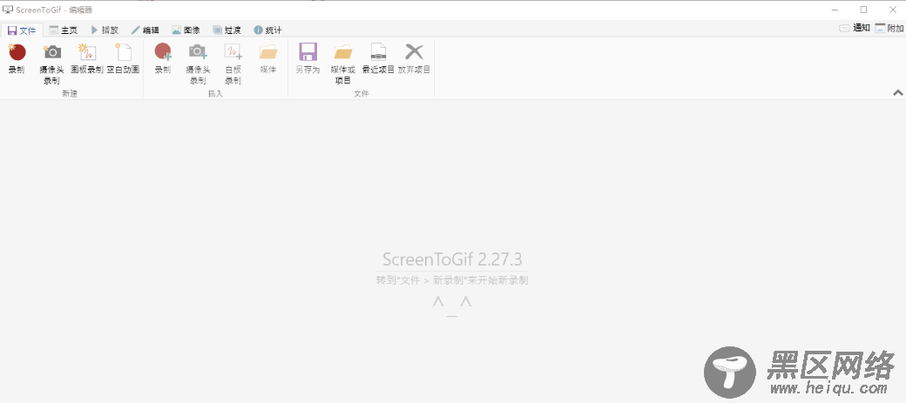Open 通知 notifications panel
The height and width of the screenshot is (403, 906).
click(854, 28)
